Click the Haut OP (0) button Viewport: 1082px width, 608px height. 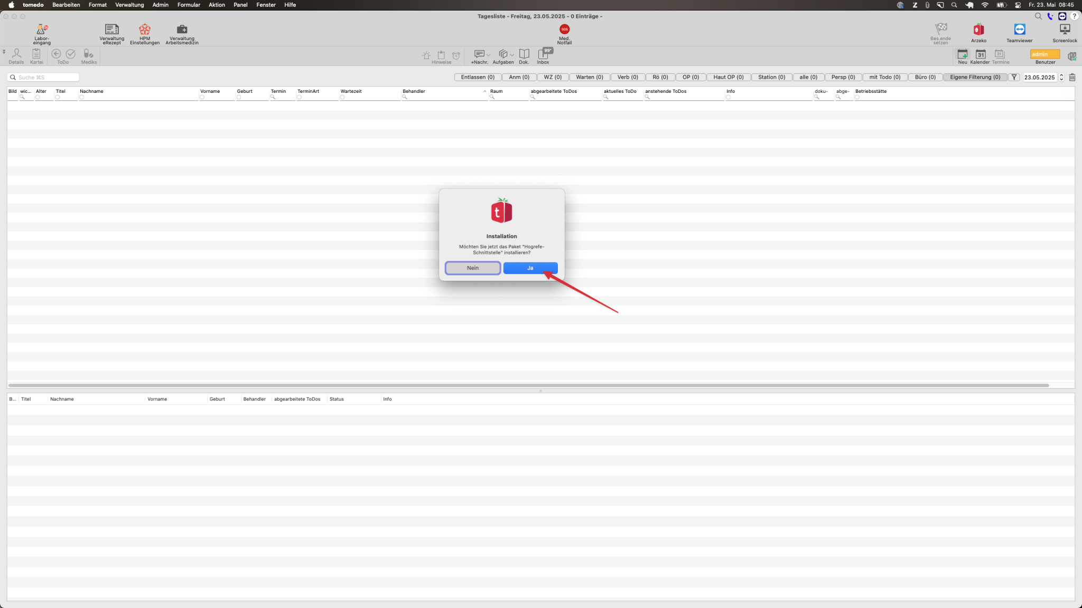point(728,77)
